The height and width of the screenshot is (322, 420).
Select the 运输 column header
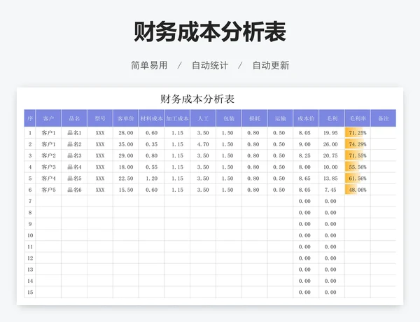pyautogui.click(x=280, y=118)
